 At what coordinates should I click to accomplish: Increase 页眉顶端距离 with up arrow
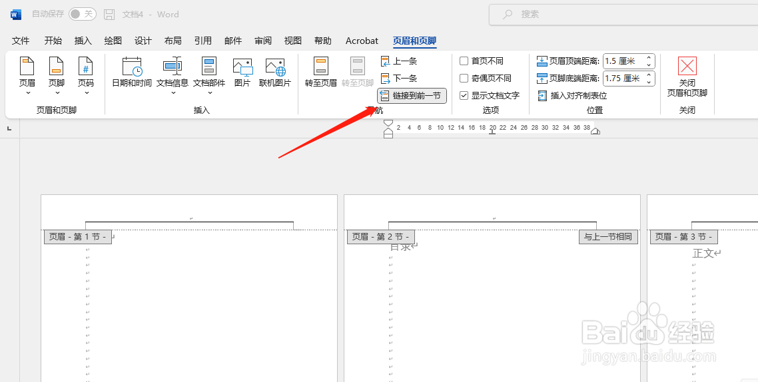[x=649, y=58]
